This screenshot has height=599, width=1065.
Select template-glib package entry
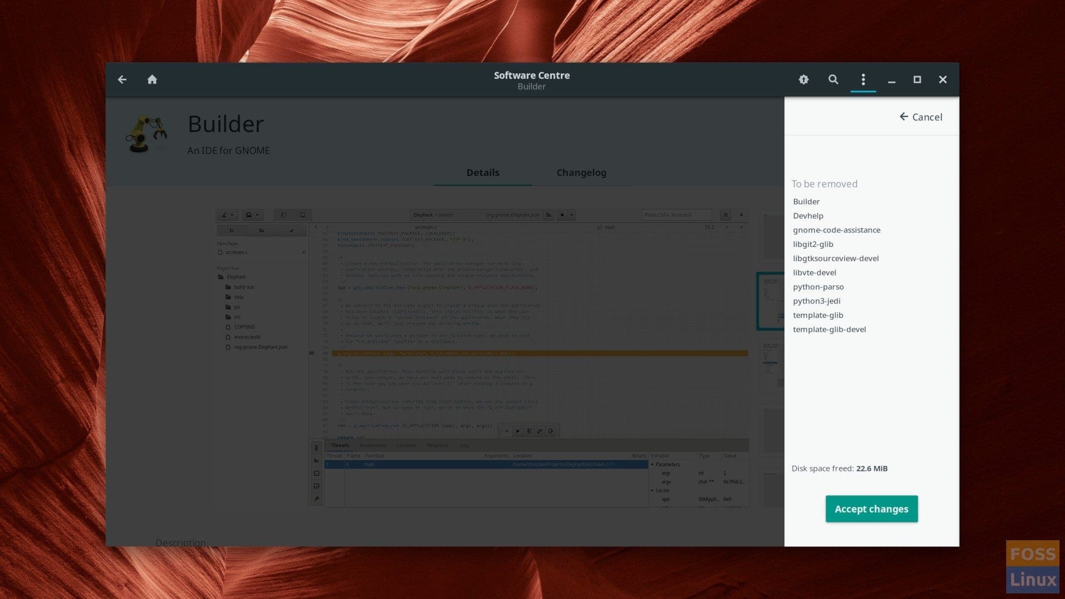(818, 315)
